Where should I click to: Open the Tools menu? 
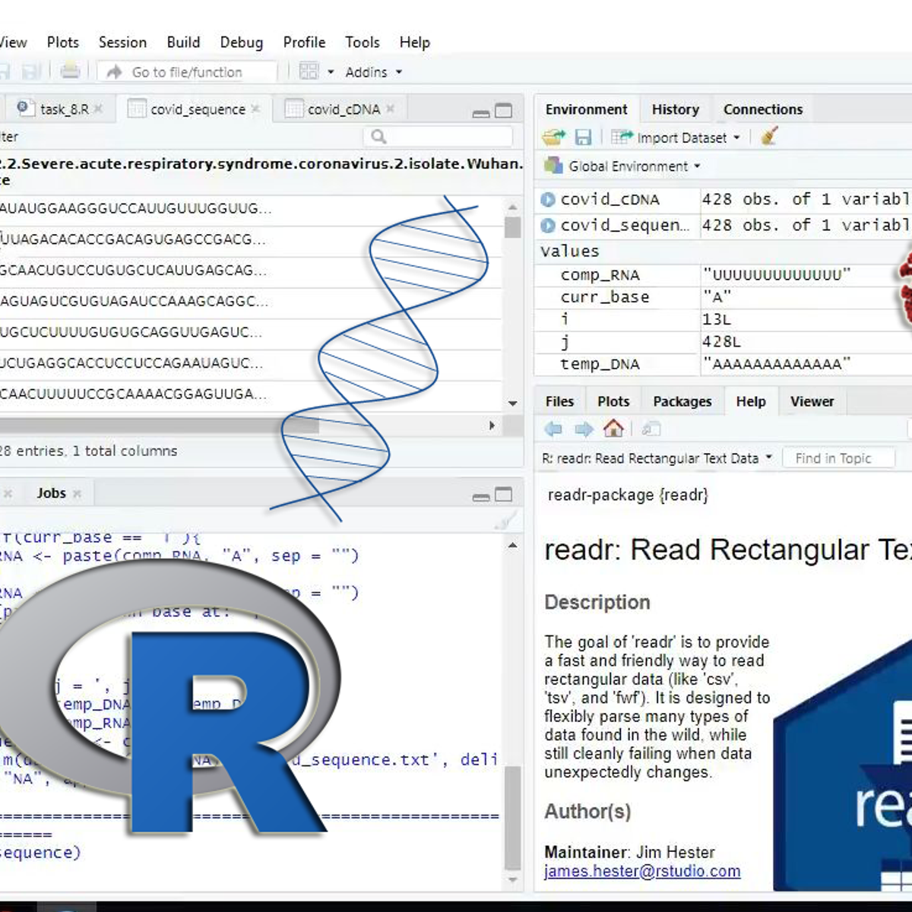point(362,43)
